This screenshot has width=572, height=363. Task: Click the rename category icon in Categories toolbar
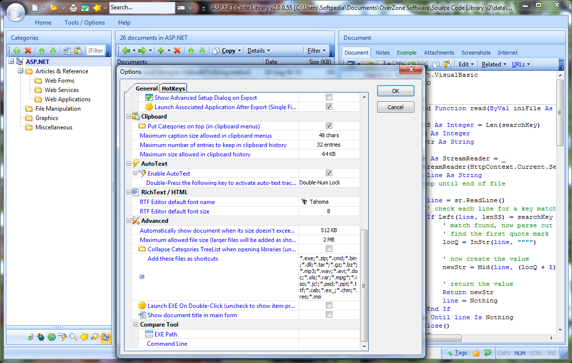[67, 51]
